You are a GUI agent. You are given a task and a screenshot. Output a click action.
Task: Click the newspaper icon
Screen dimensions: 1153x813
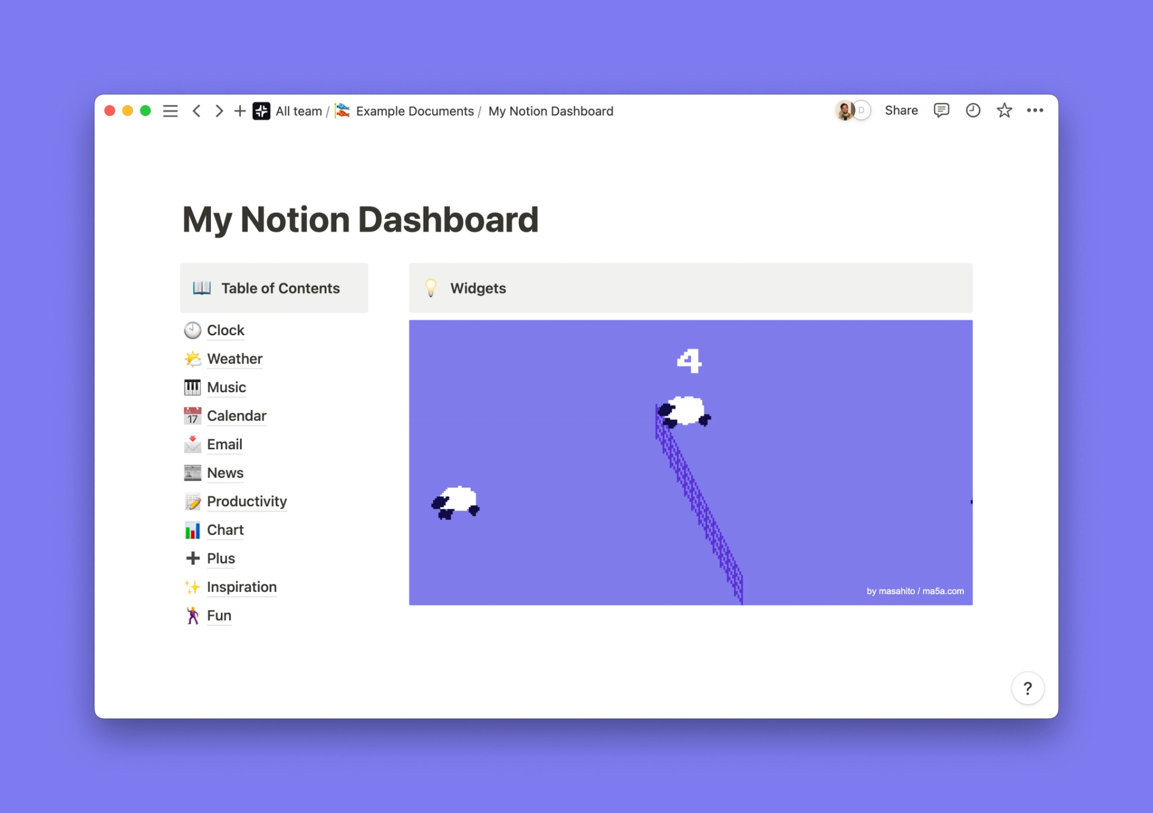(193, 472)
